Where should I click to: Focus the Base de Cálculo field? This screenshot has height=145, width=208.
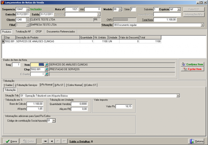tap(35, 104)
